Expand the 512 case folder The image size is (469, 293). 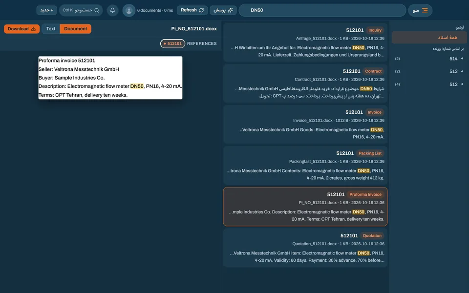tap(429, 84)
